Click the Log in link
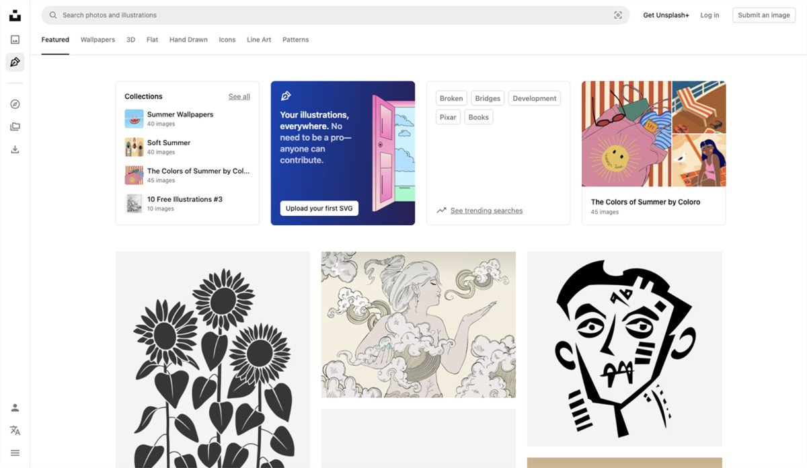The height and width of the screenshot is (468, 807). click(709, 15)
